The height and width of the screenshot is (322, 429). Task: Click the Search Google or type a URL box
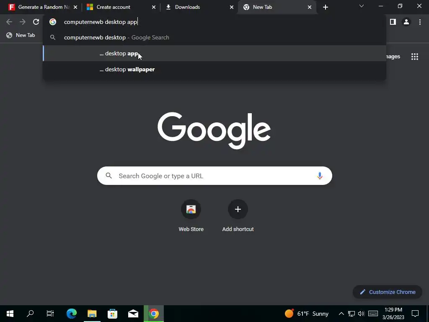pyautogui.click(x=214, y=176)
